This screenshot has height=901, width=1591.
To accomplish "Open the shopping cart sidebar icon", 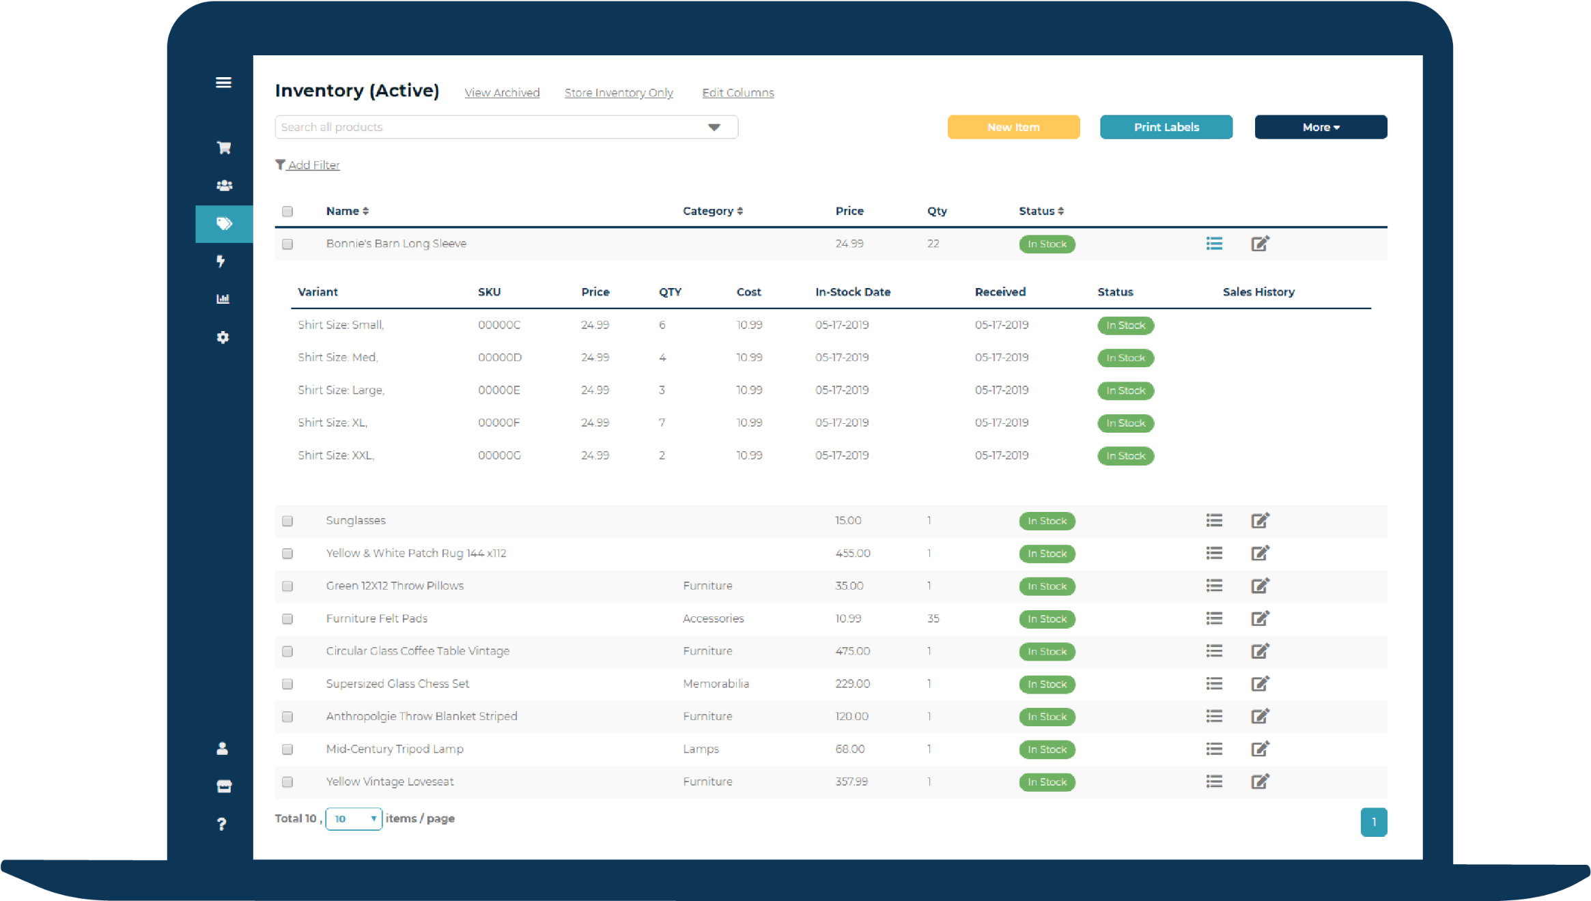I will (x=223, y=147).
